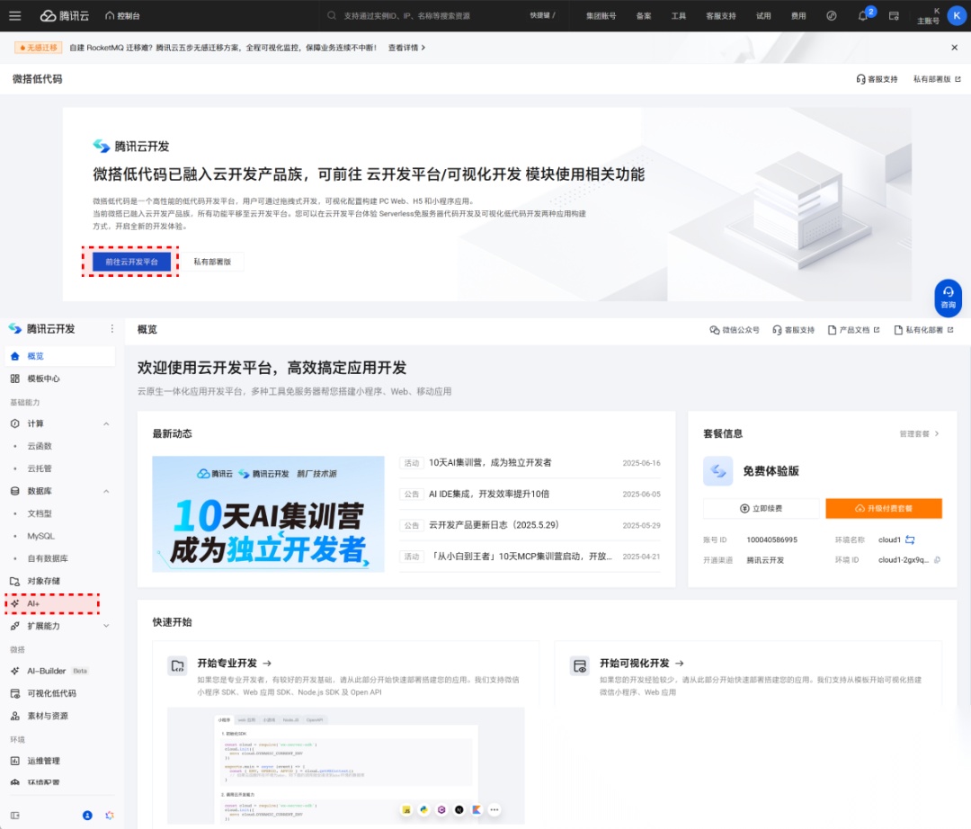This screenshot has width=971, height=829.
Task: Open 管理套餐 in plan info
Action: (x=919, y=434)
